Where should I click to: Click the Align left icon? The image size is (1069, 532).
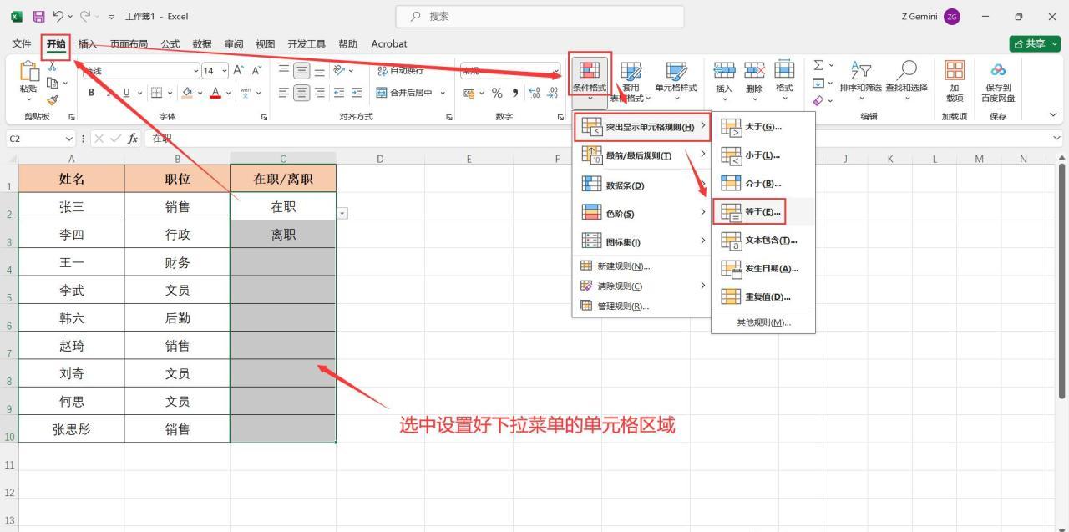click(x=284, y=93)
